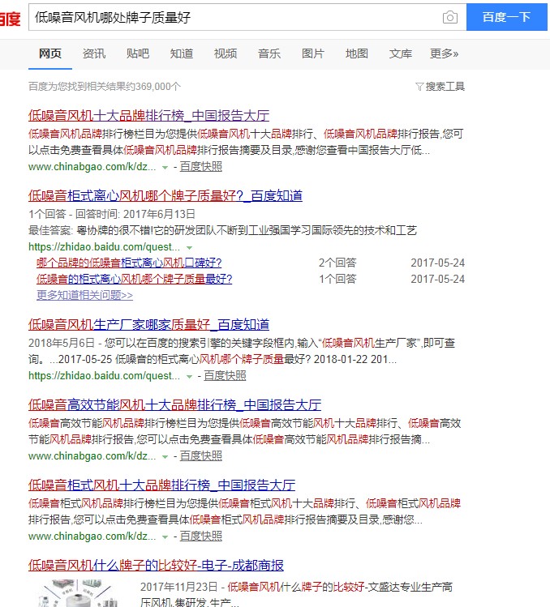Screen dimensions: 550x607
Task: Open sub-link 哪个品牌的低噪音柜式离心风机口碑好?
Action: coord(129,263)
